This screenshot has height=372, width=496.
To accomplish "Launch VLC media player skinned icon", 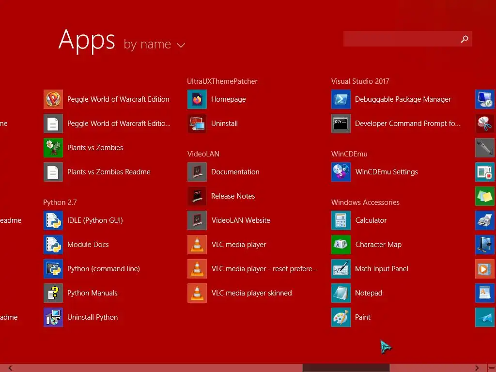I will point(197,293).
